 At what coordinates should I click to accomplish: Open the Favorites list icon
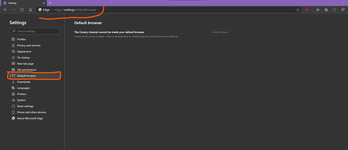[x=318, y=10]
